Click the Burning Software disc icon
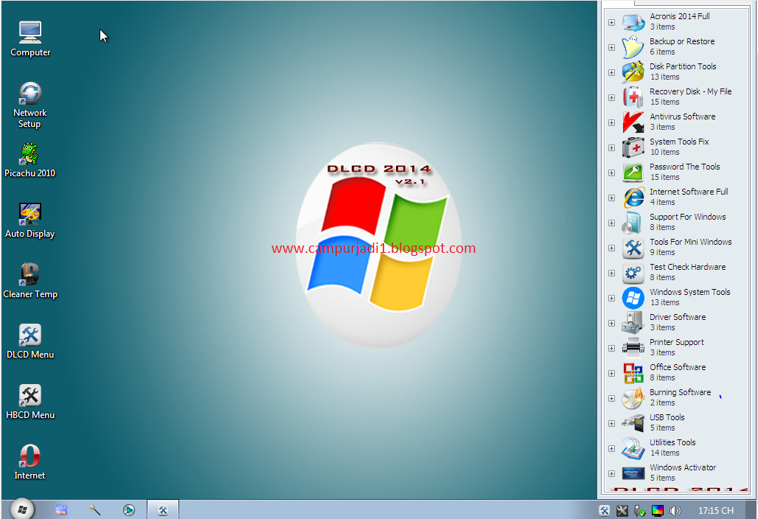The height and width of the screenshot is (519, 758). click(633, 399)
